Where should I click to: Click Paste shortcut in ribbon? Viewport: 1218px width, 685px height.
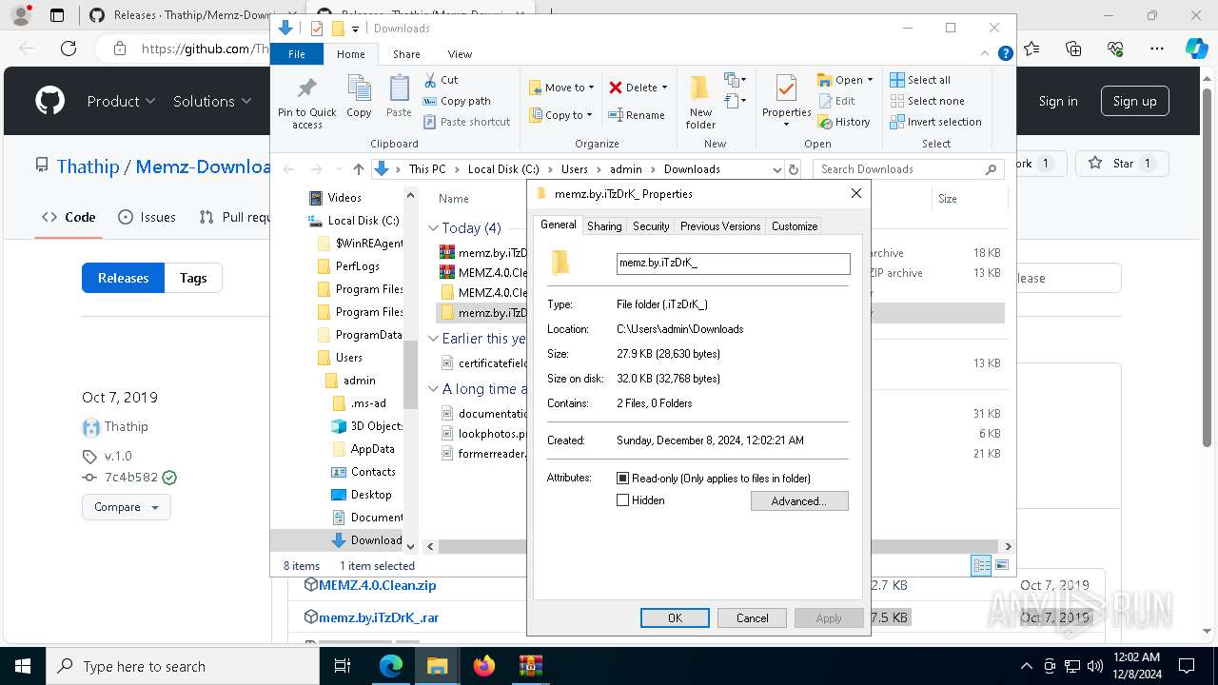467,122
